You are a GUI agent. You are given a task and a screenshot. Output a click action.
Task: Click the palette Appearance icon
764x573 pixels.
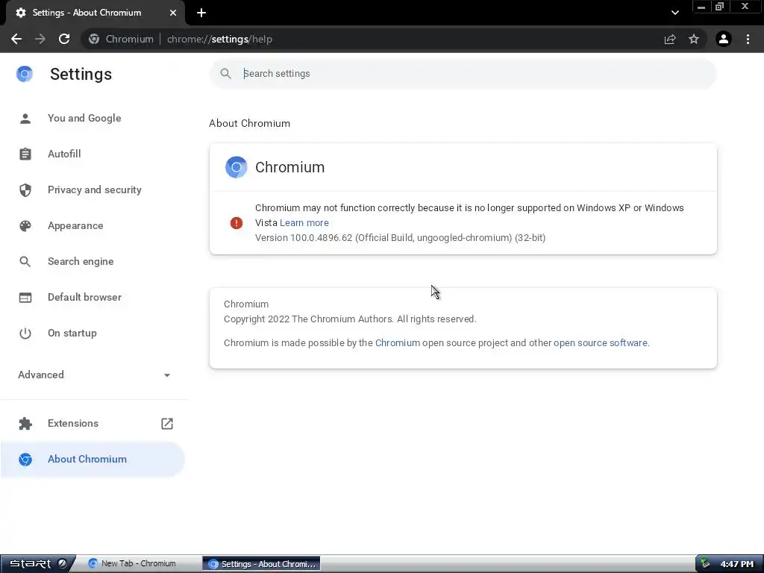pos(25,225)
